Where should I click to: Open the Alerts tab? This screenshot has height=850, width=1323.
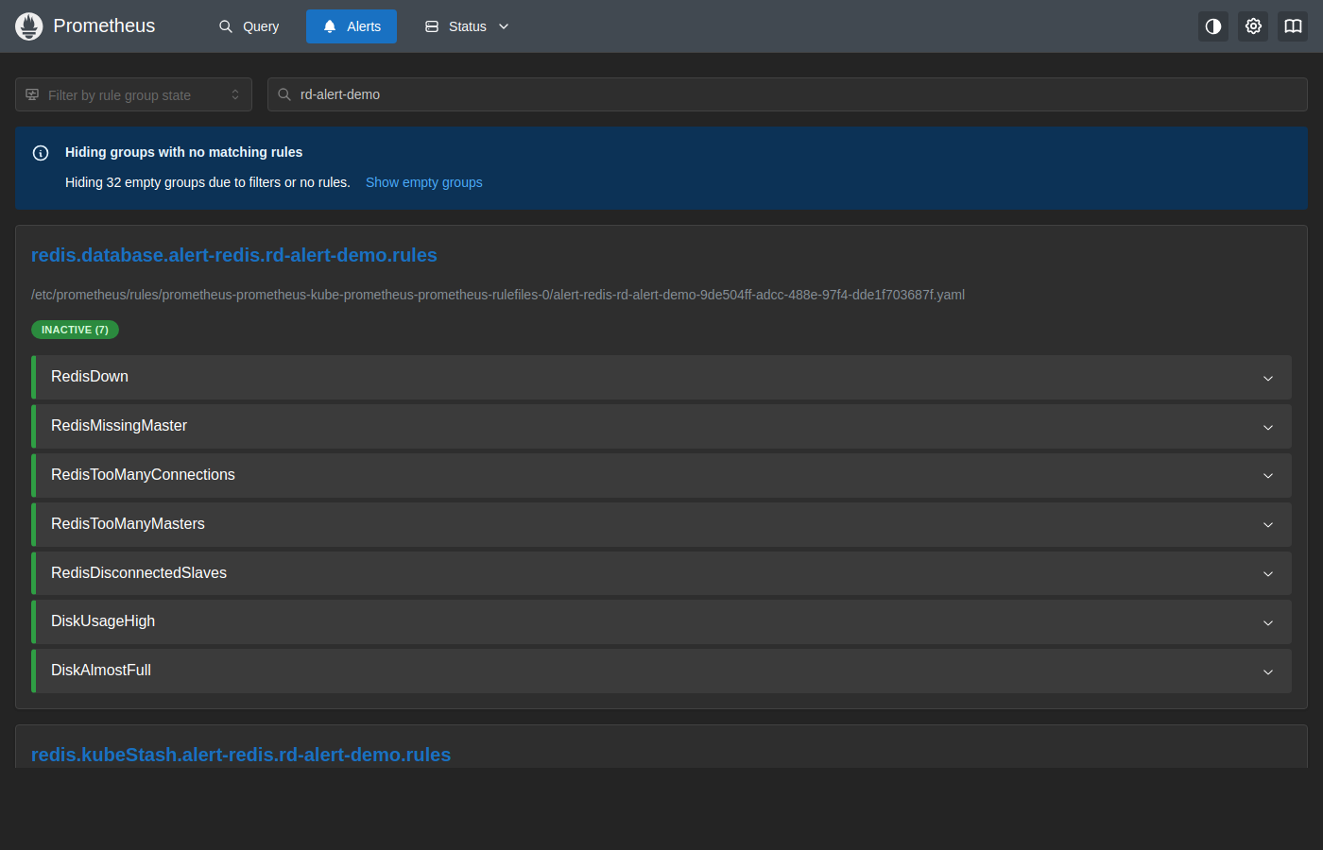tap(352, 26)
